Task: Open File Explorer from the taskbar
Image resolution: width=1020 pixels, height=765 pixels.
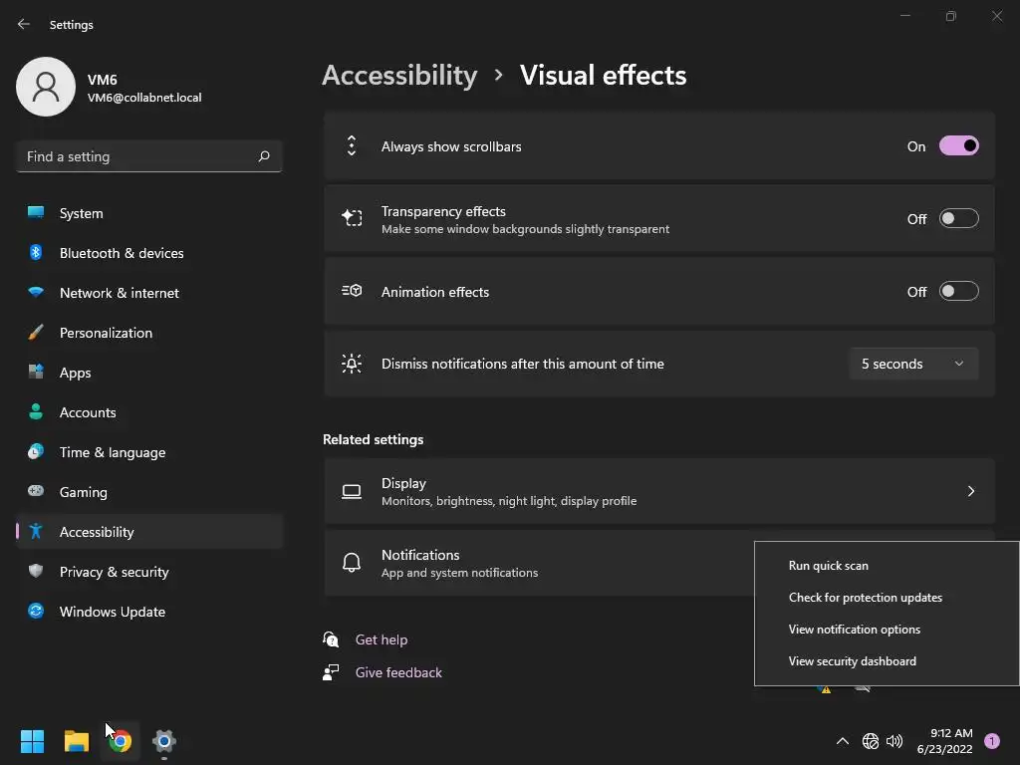Action: point(77,741)
